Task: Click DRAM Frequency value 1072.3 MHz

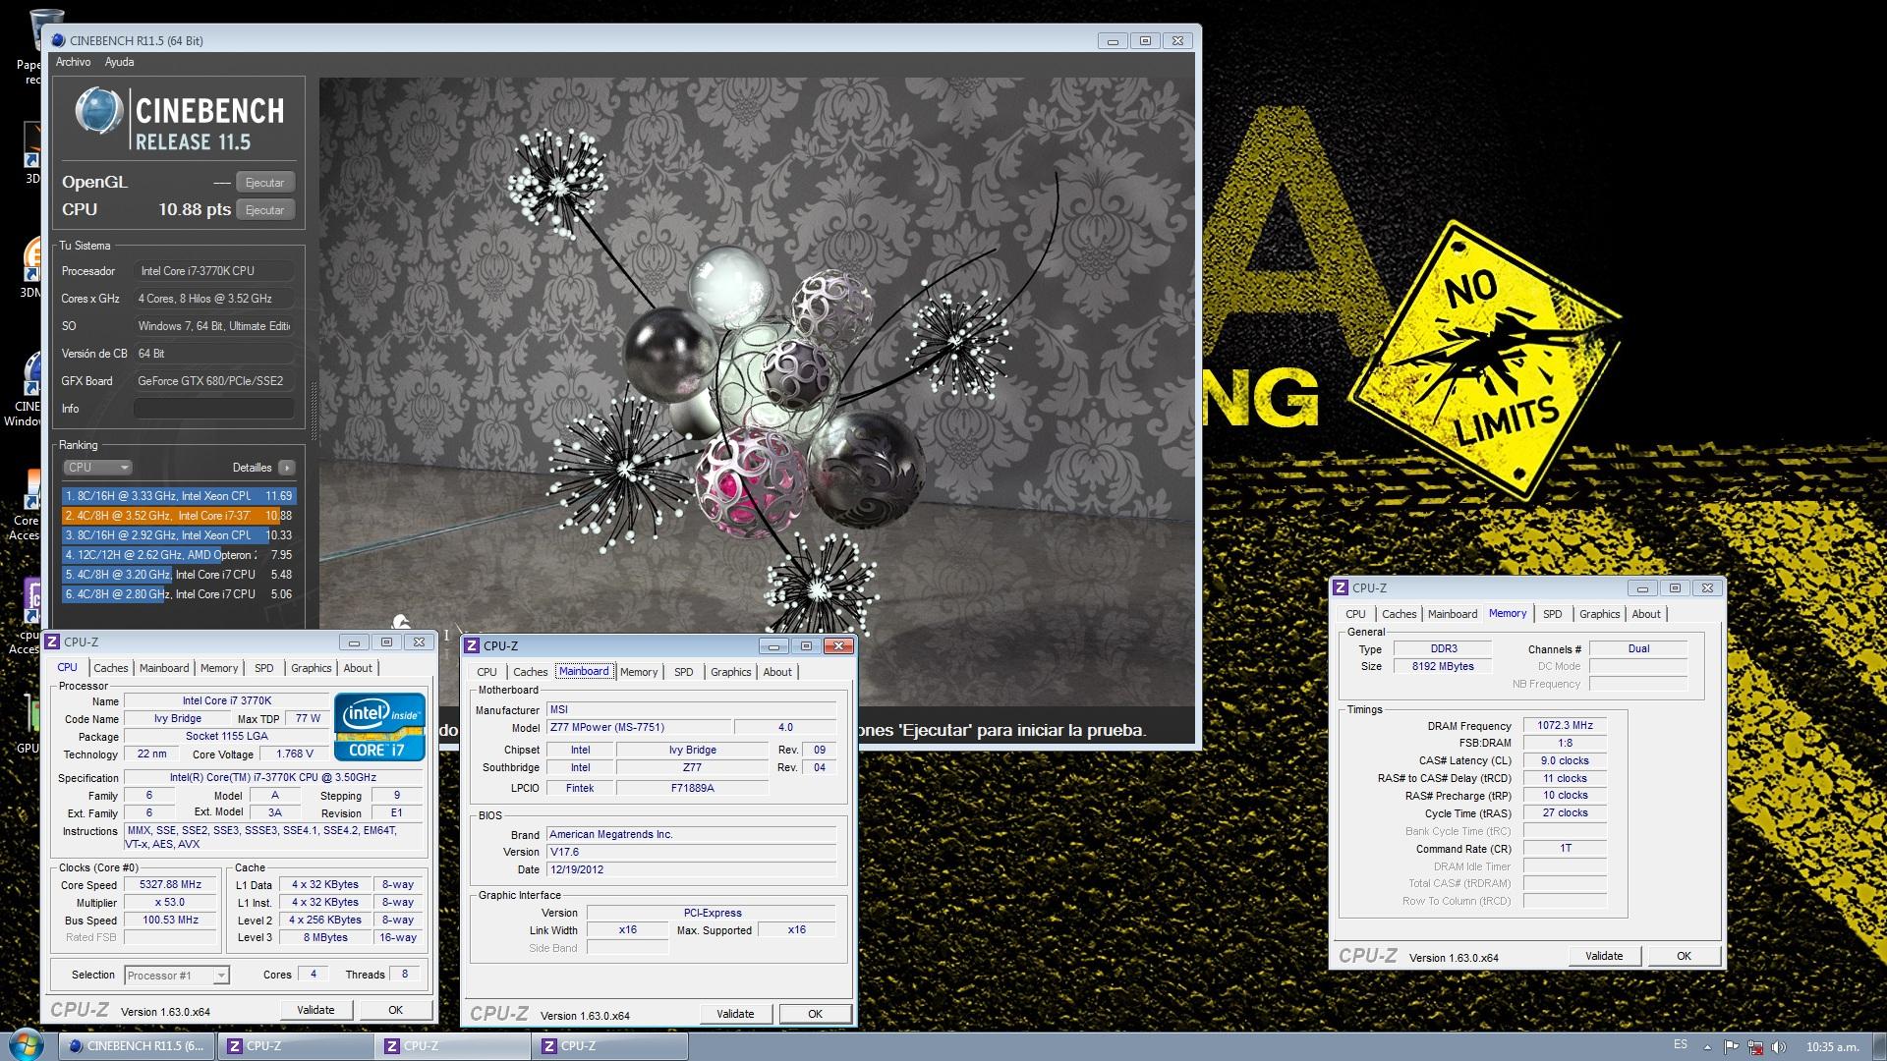Action: [1565, 725]
